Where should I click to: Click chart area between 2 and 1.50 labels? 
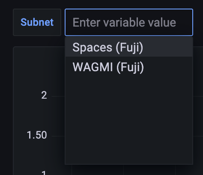point(58,116)
